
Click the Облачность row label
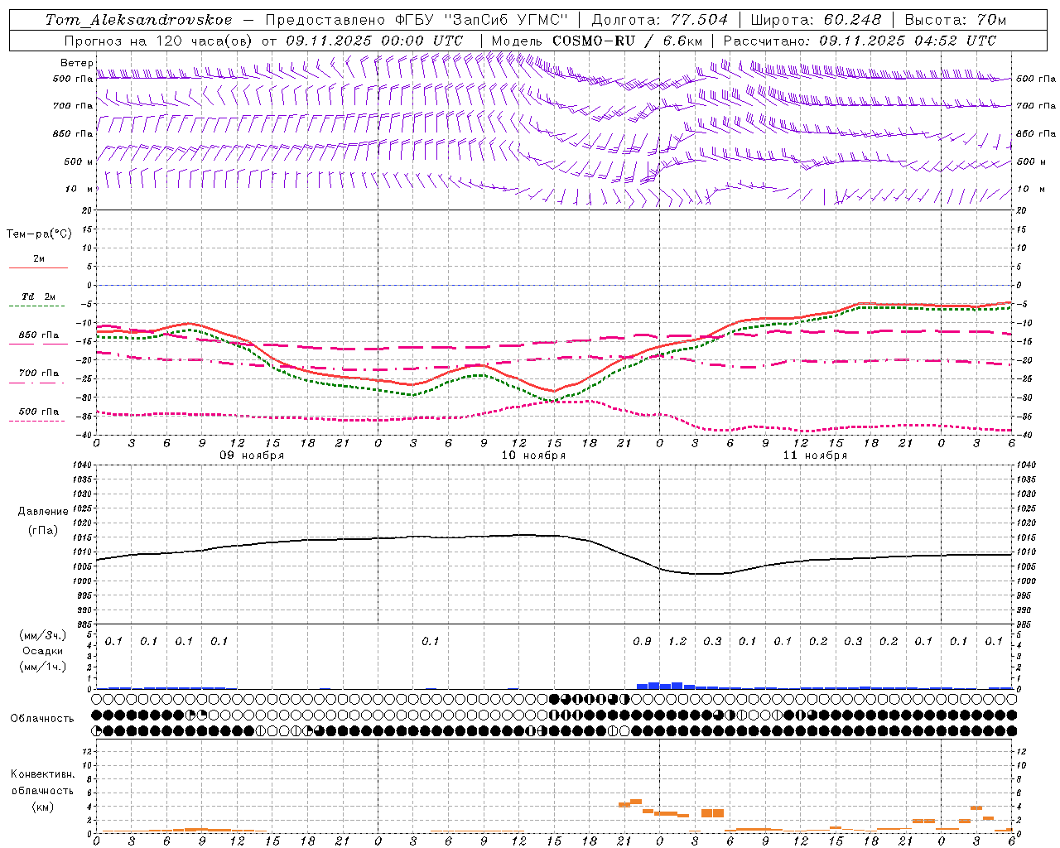click(42, 719)
